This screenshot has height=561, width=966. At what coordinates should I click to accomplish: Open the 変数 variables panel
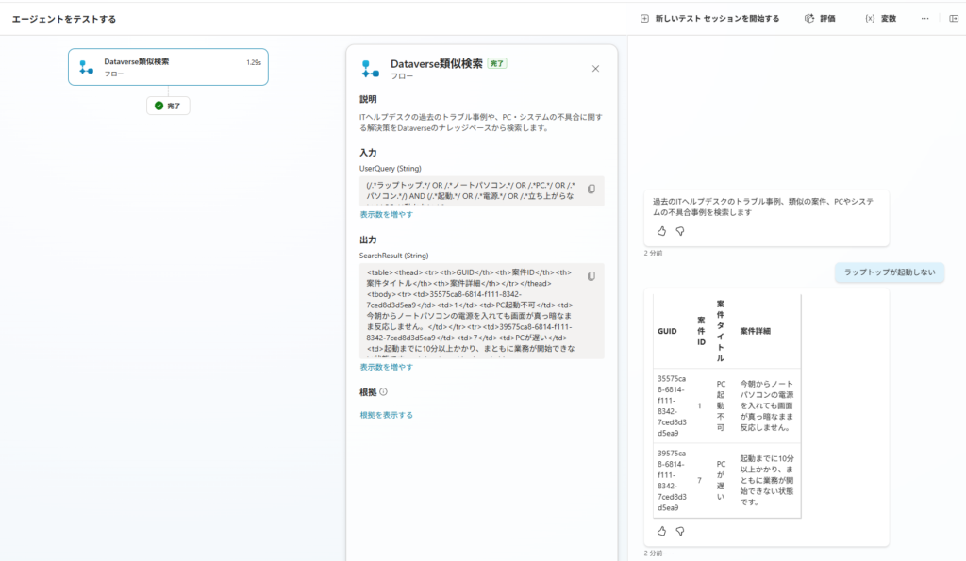pos(880,19)
